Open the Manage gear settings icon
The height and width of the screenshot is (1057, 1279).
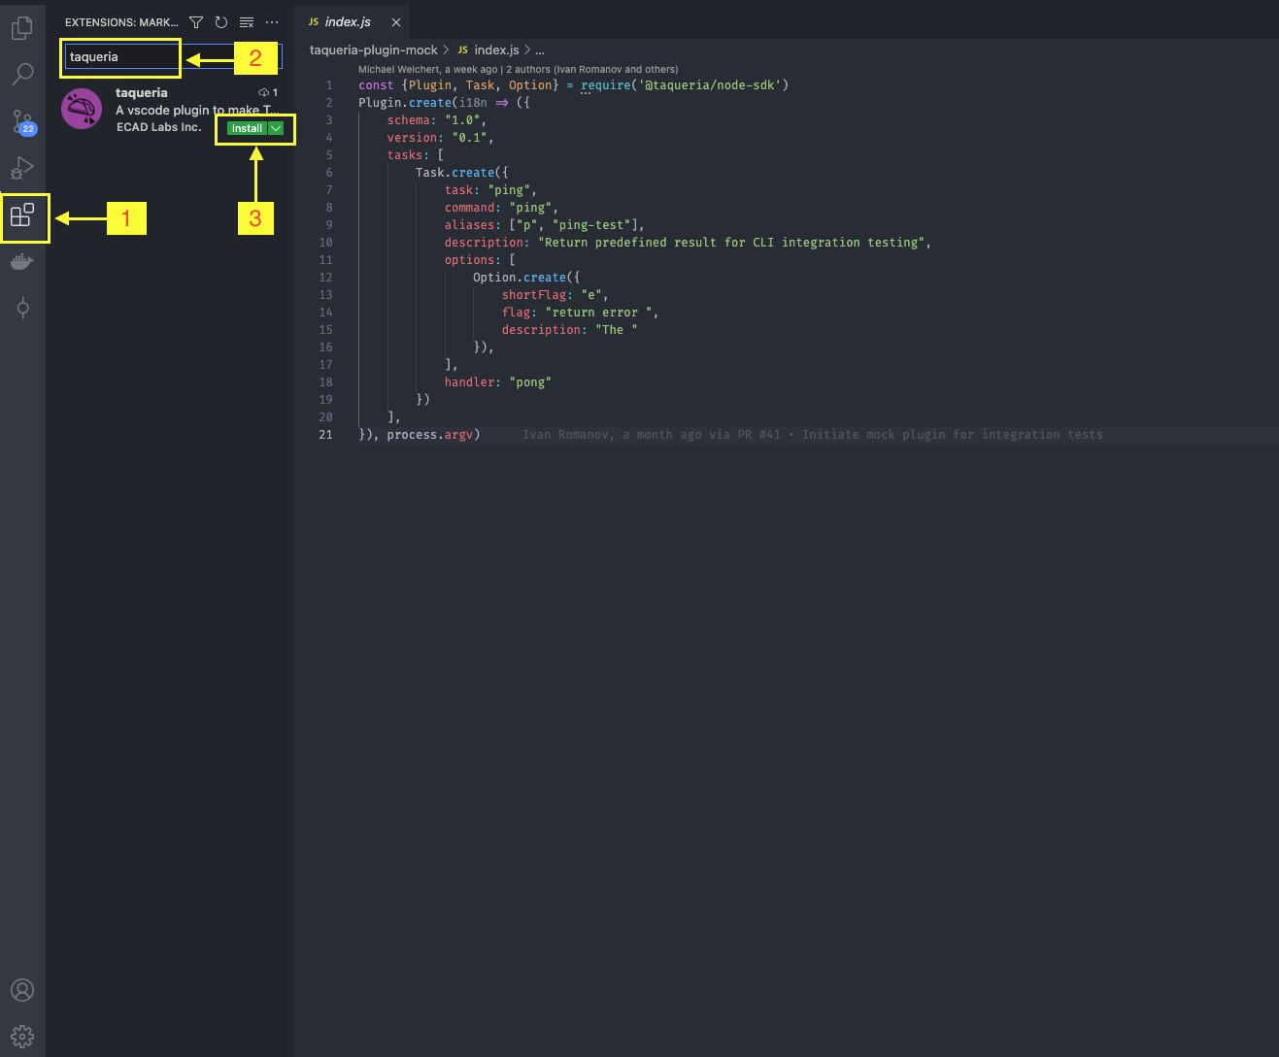22,1036
